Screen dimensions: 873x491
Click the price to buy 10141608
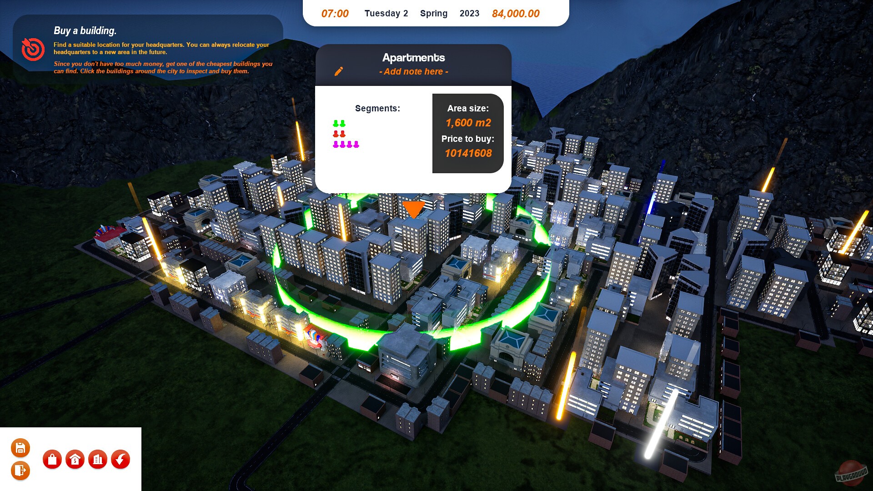(x=468, y=153)
